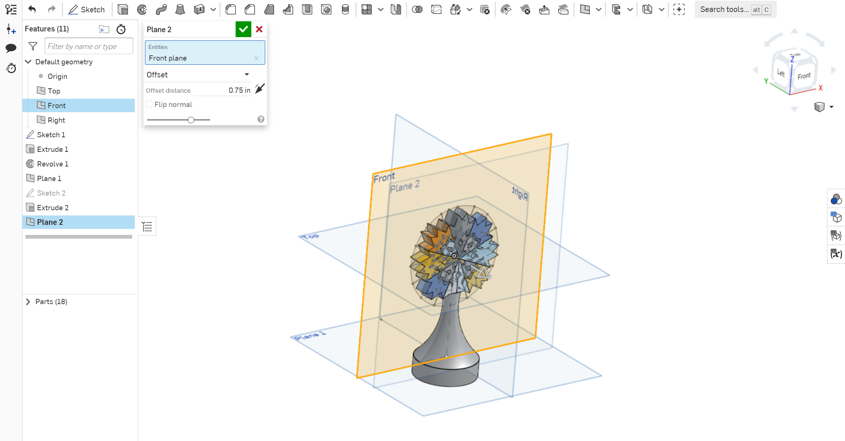
Task: Open the Appearance panel on the right
Action: [x=836, y=199]
